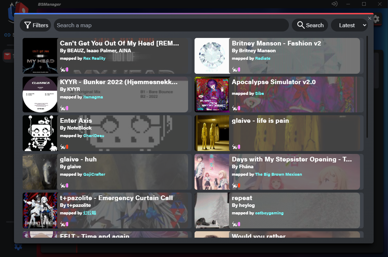
Task: Open the Latest sort dropdown
Action: (349, 25)
